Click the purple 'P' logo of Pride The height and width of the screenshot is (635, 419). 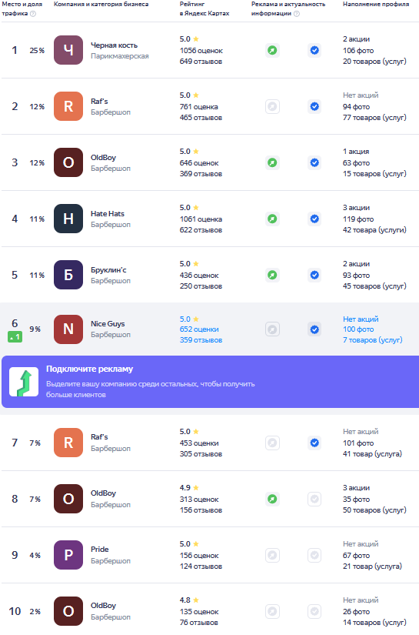[68, 555]
